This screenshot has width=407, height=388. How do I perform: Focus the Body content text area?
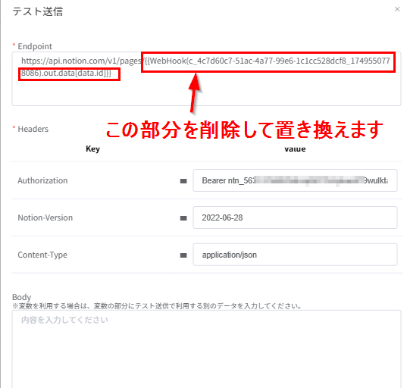pos(206,349)
